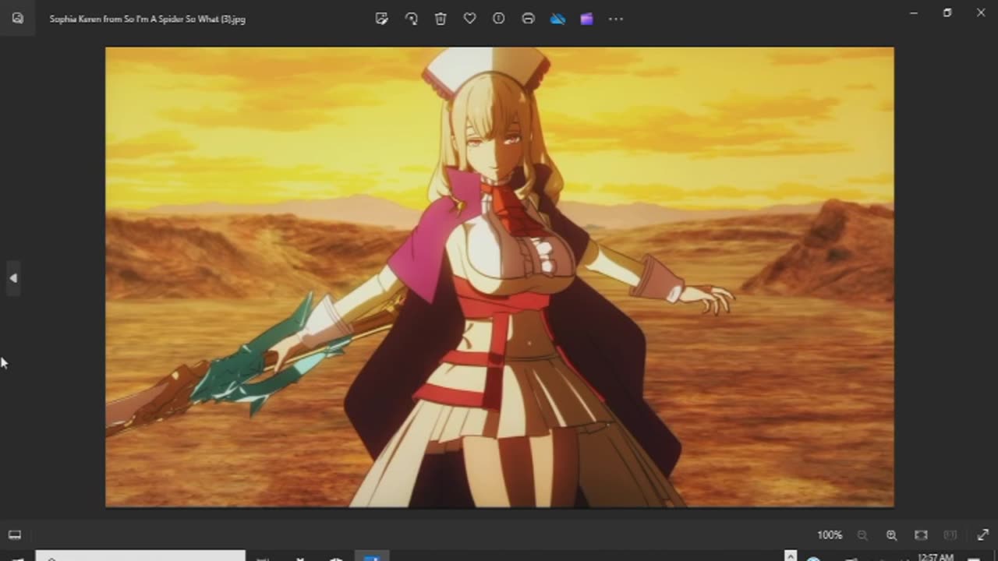The image size is (998, 561).
Task: Click the fit to window icon
Action: (x=921, y=535)
